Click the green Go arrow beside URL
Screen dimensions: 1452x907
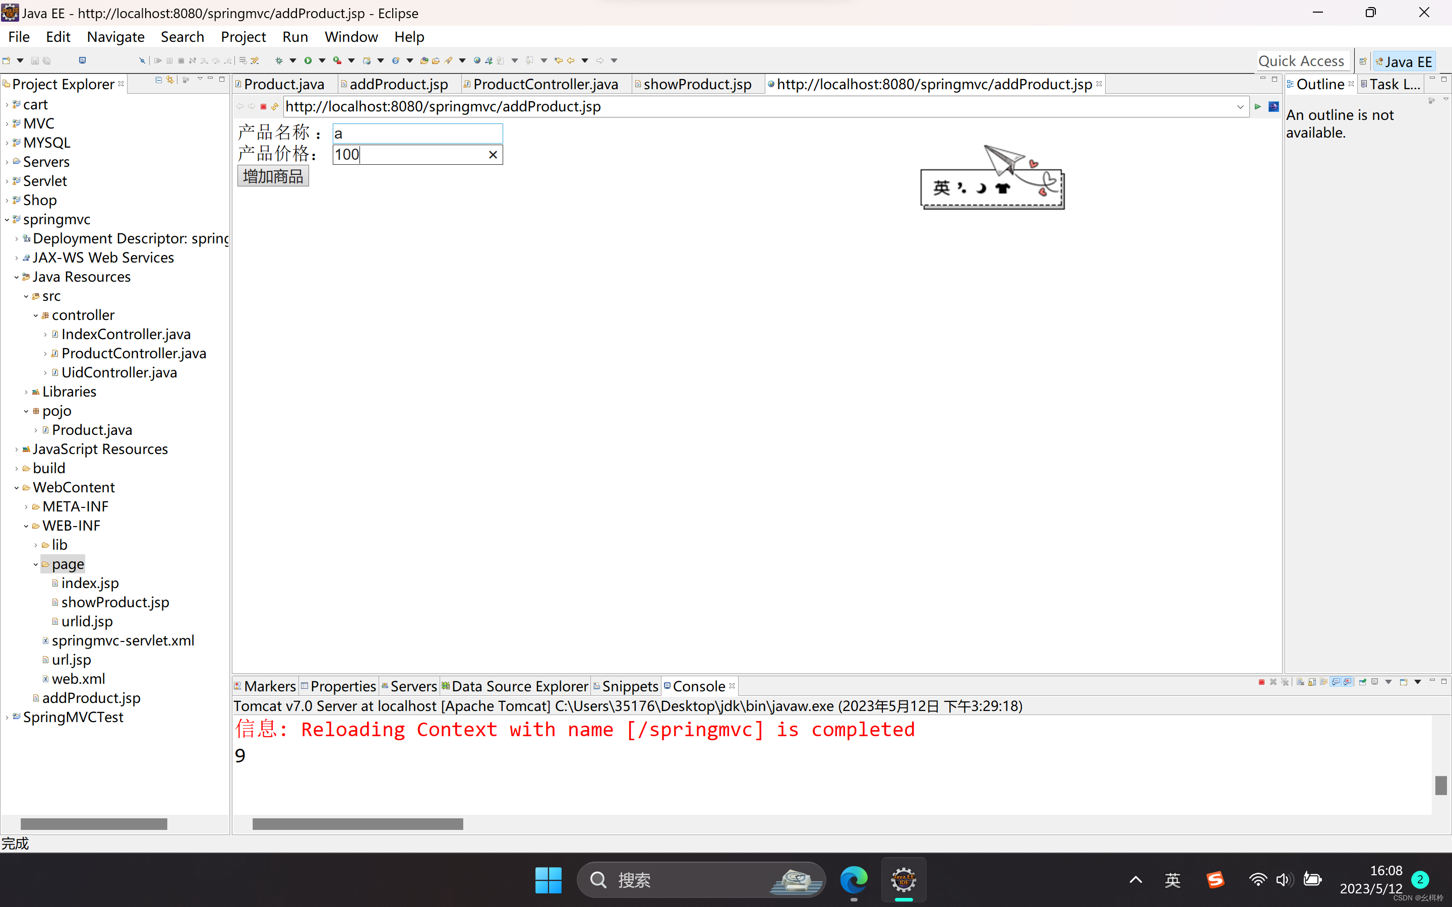pos(1257,107)
